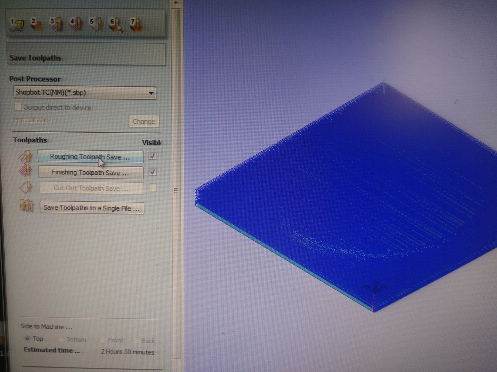The image size is (497, 372).
Task: Click the Change print driver button
Action: point(144,122)
